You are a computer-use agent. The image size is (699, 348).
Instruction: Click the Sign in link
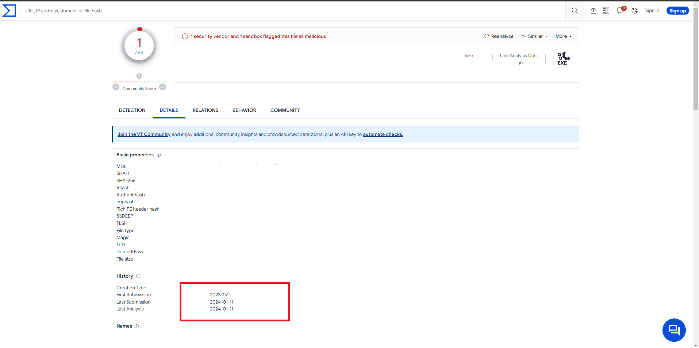(652, 11)
